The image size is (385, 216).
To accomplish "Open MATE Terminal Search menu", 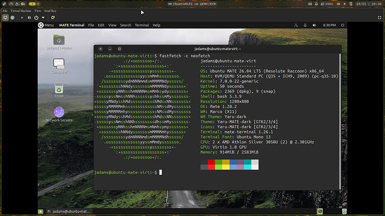I will [126, 25].
